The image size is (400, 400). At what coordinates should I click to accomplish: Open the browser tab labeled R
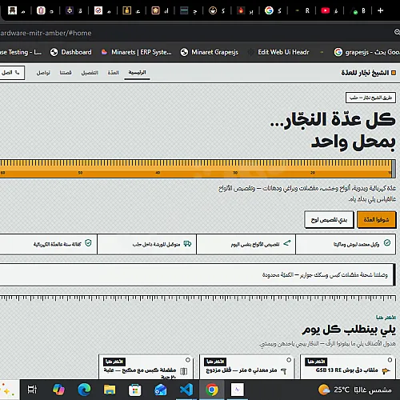tap(302, 10)
